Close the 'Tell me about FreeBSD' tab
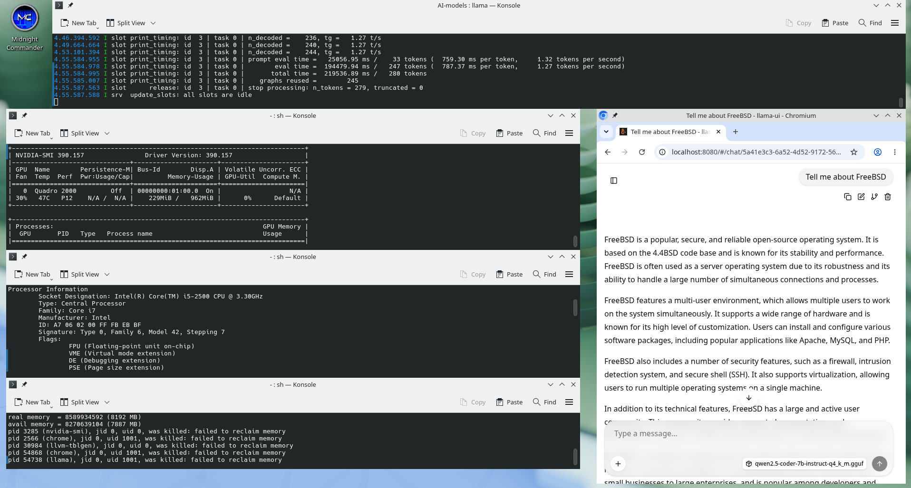Image resolution: width=911 pixels, height=488 pixels. (x=718, y=132)
